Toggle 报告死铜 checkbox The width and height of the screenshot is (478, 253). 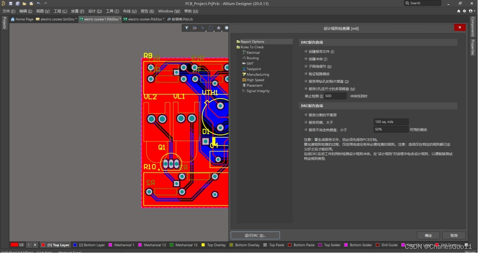(306, 122)
